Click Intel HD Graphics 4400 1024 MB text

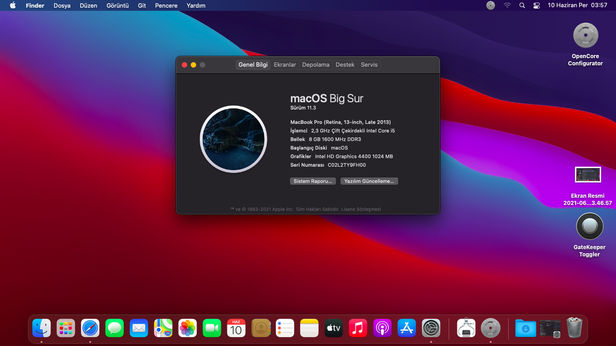(354, 156)
